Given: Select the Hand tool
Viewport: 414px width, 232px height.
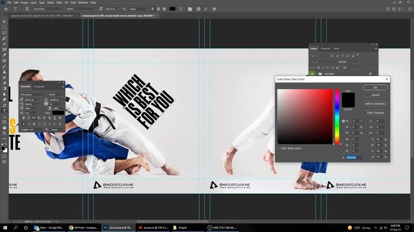Looking at the screenshot, I should pos(5,128).
